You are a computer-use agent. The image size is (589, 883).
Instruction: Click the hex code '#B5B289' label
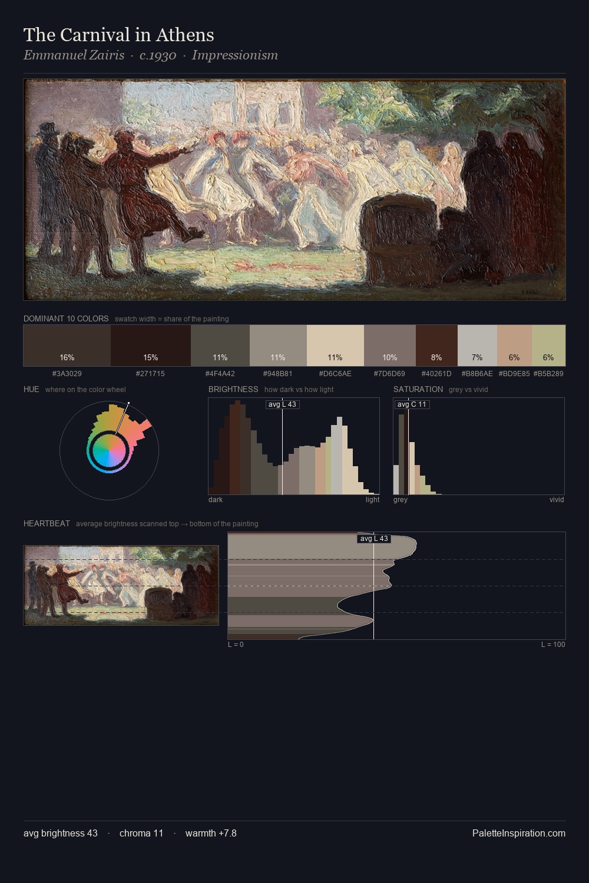[x=548, y=374]
